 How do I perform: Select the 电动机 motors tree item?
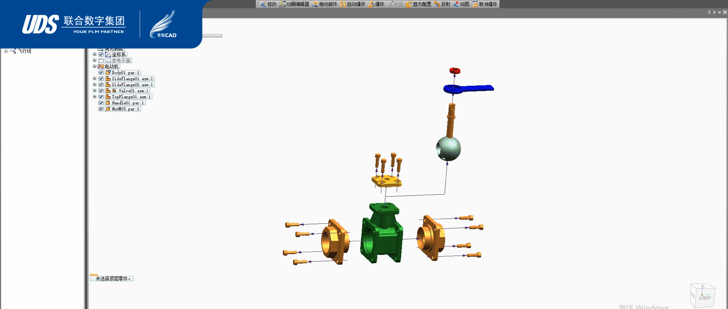tap(111, 66)
